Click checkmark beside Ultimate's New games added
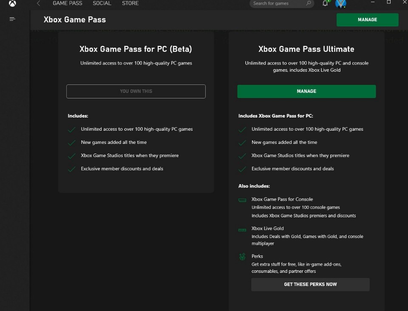408x311 pixels. [x=242, y=143]
